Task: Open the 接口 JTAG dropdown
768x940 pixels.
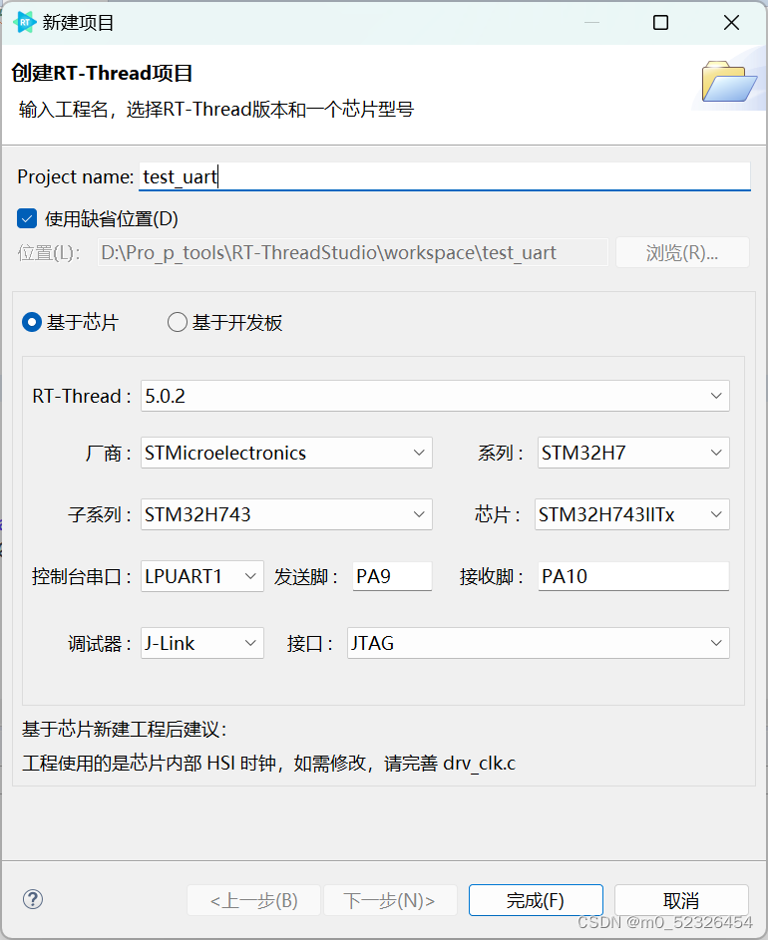Action: [539, 643]
